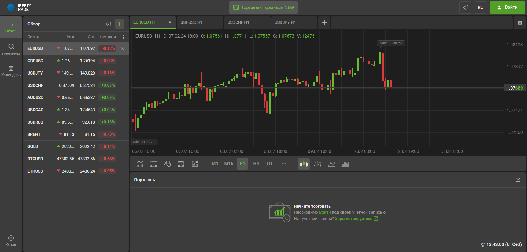Open the overview info icon

(x=108, y=24)
